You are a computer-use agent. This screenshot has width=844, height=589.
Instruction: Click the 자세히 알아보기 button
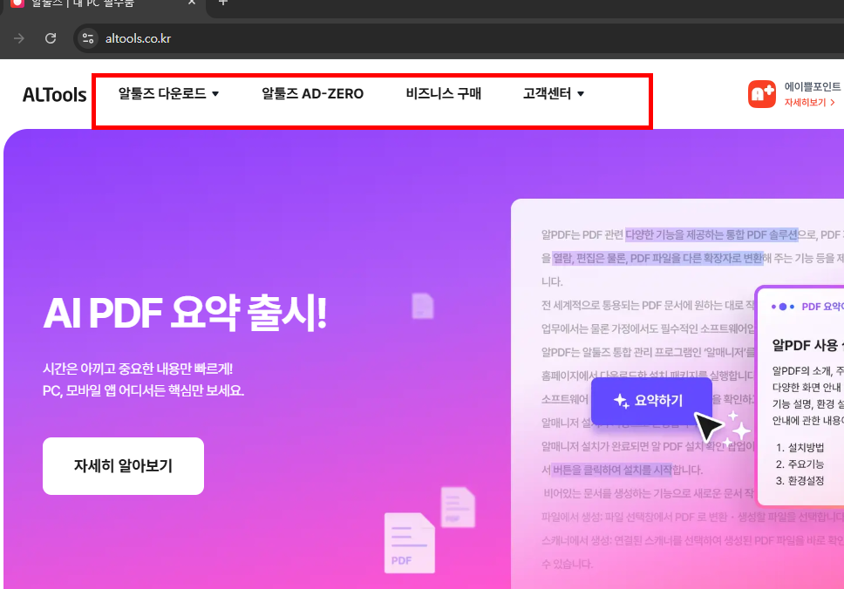point(123,466)
